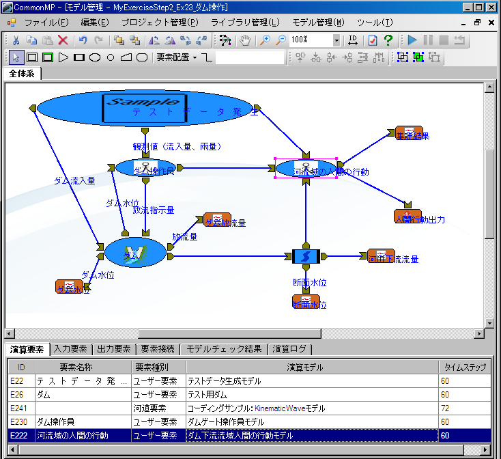Click the green help question mark icon
Image resolution: width=501 pixels, height=459 pixels.
coord(388,40)
